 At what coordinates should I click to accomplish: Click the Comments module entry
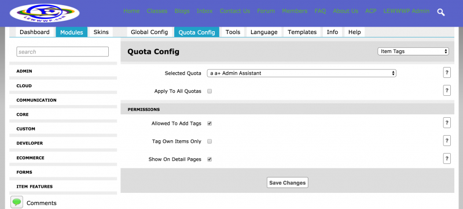(41, 203)
